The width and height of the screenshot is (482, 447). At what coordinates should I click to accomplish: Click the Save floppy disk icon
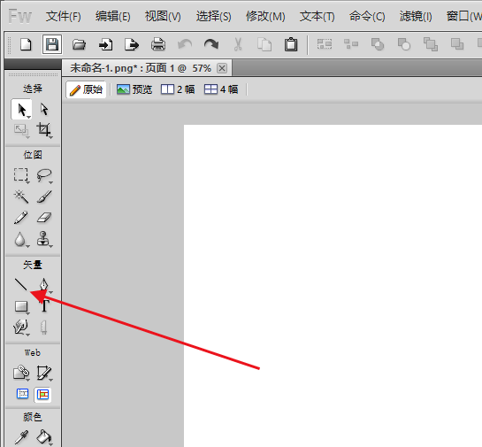(52, 44)
